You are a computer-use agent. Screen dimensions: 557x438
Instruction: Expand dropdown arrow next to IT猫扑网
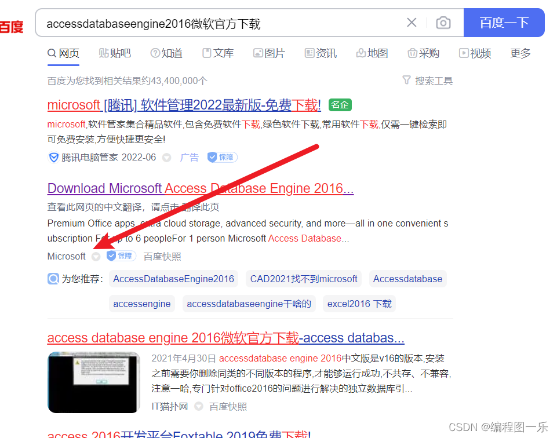click(x=199, y=406)
